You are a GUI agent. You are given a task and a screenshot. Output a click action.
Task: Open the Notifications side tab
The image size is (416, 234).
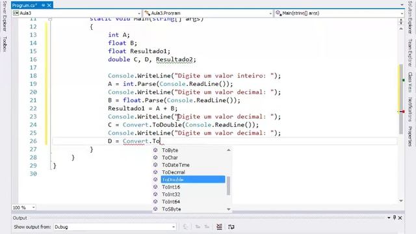tap(410, 109)
